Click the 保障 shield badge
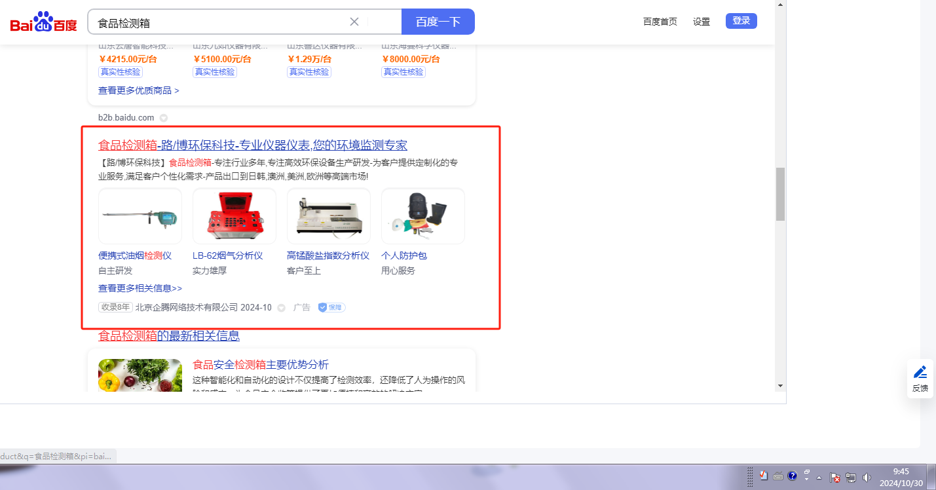 click(331, 307)
